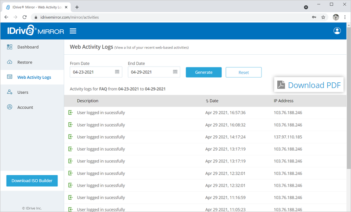Open Chrome's three-dot menu
Viewport: 351px width, 212px height.
(x=345, y=17)
